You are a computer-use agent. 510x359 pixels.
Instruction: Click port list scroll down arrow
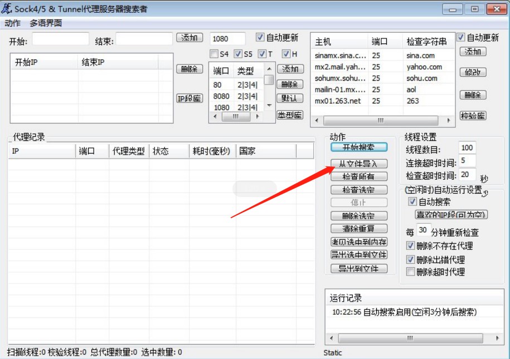click(x=269, y=105)
